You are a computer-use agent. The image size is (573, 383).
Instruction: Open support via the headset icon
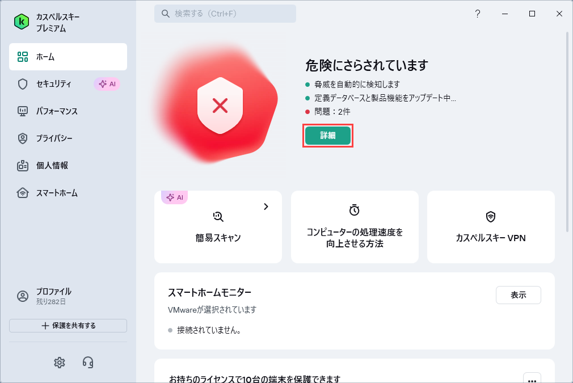(88, 363)
